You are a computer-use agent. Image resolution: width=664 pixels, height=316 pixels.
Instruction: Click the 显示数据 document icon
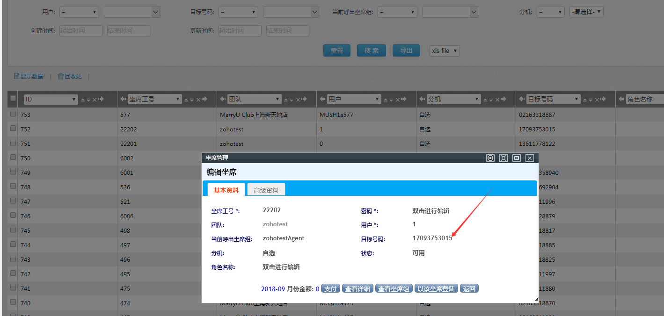coord(16,76)
